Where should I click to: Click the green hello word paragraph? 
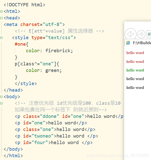135,70
